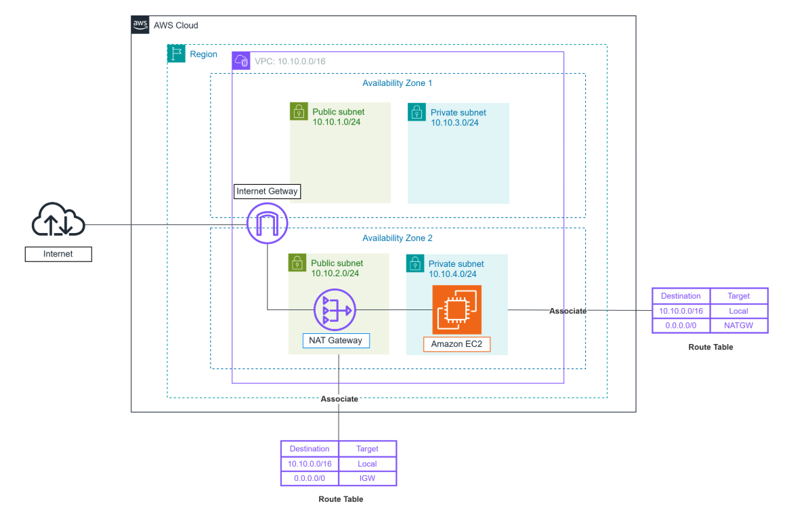This screenshot has width=808, height=514.
Task: Select the Internet label box
Action: pos(58,254)
